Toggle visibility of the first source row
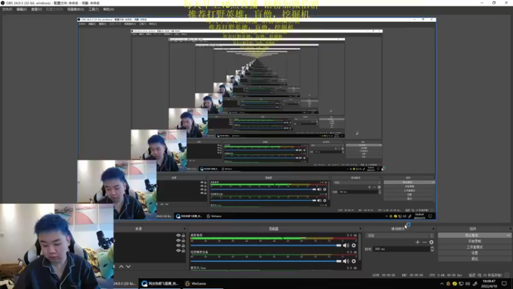 [178, 235]
